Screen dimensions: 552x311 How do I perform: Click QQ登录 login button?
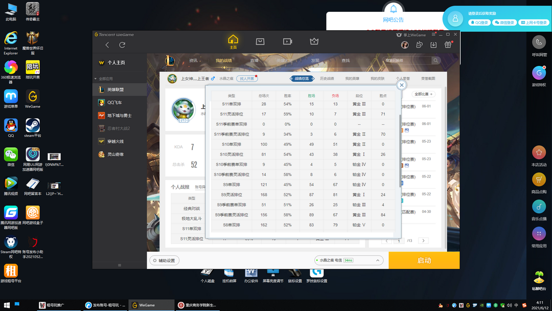point(479,23)
